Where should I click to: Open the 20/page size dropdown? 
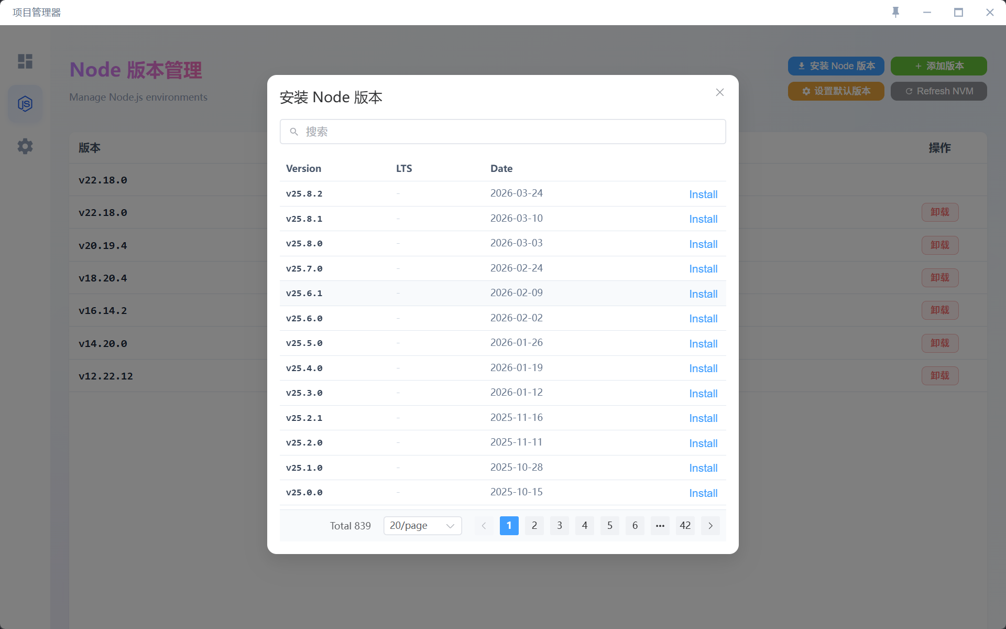tap(422, 526)
